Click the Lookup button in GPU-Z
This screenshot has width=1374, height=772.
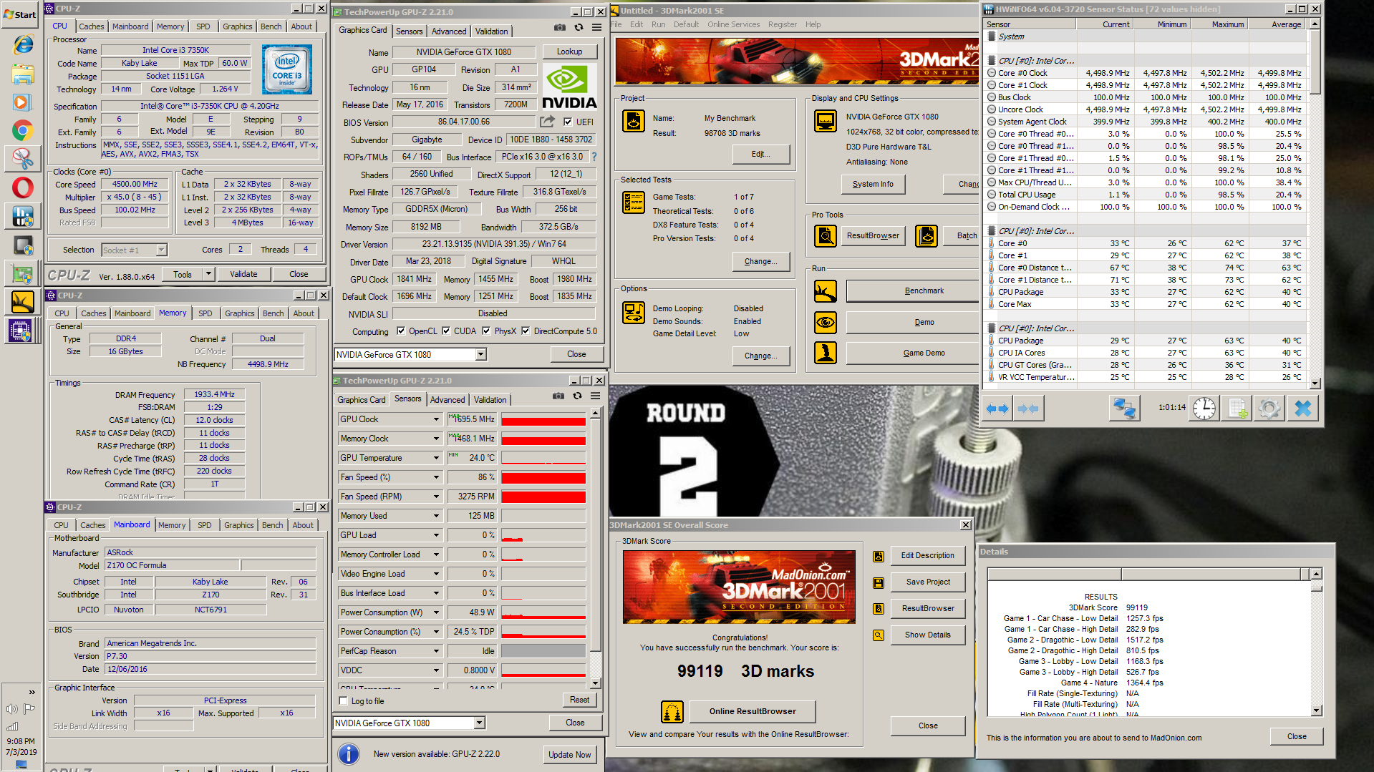[x=569, y=52]
